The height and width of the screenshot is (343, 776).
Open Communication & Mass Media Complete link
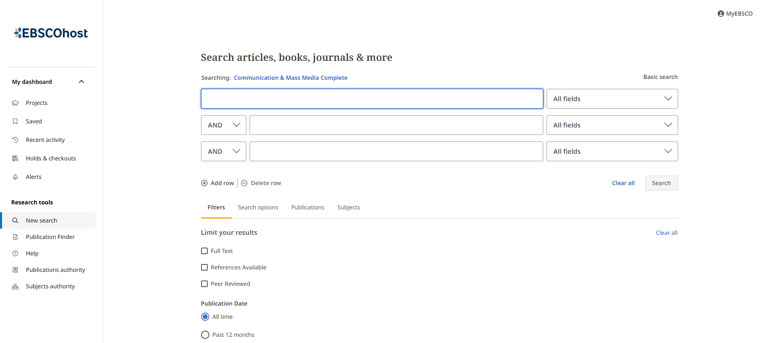pos(290,78)
